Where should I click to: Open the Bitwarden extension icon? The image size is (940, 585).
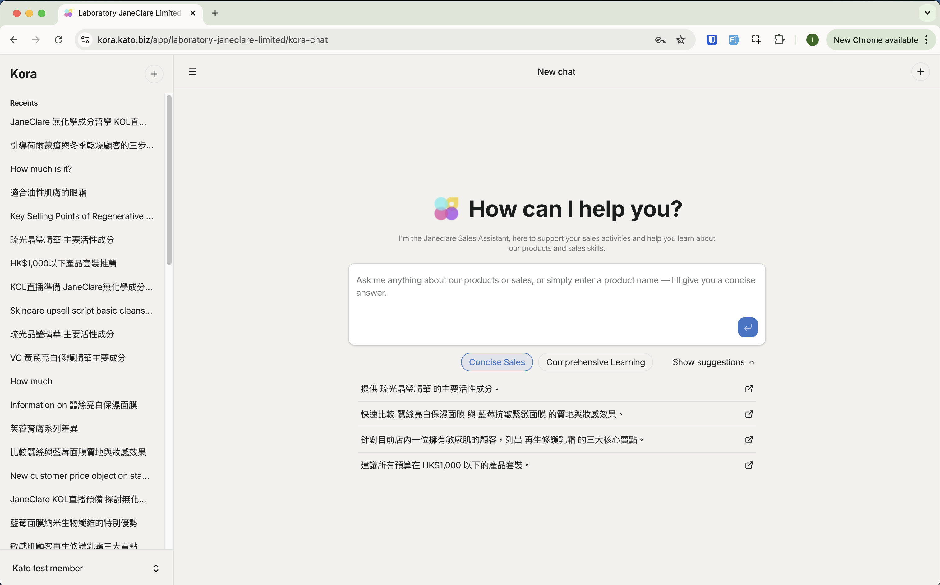pyautogui.click(x=712, y=40)
